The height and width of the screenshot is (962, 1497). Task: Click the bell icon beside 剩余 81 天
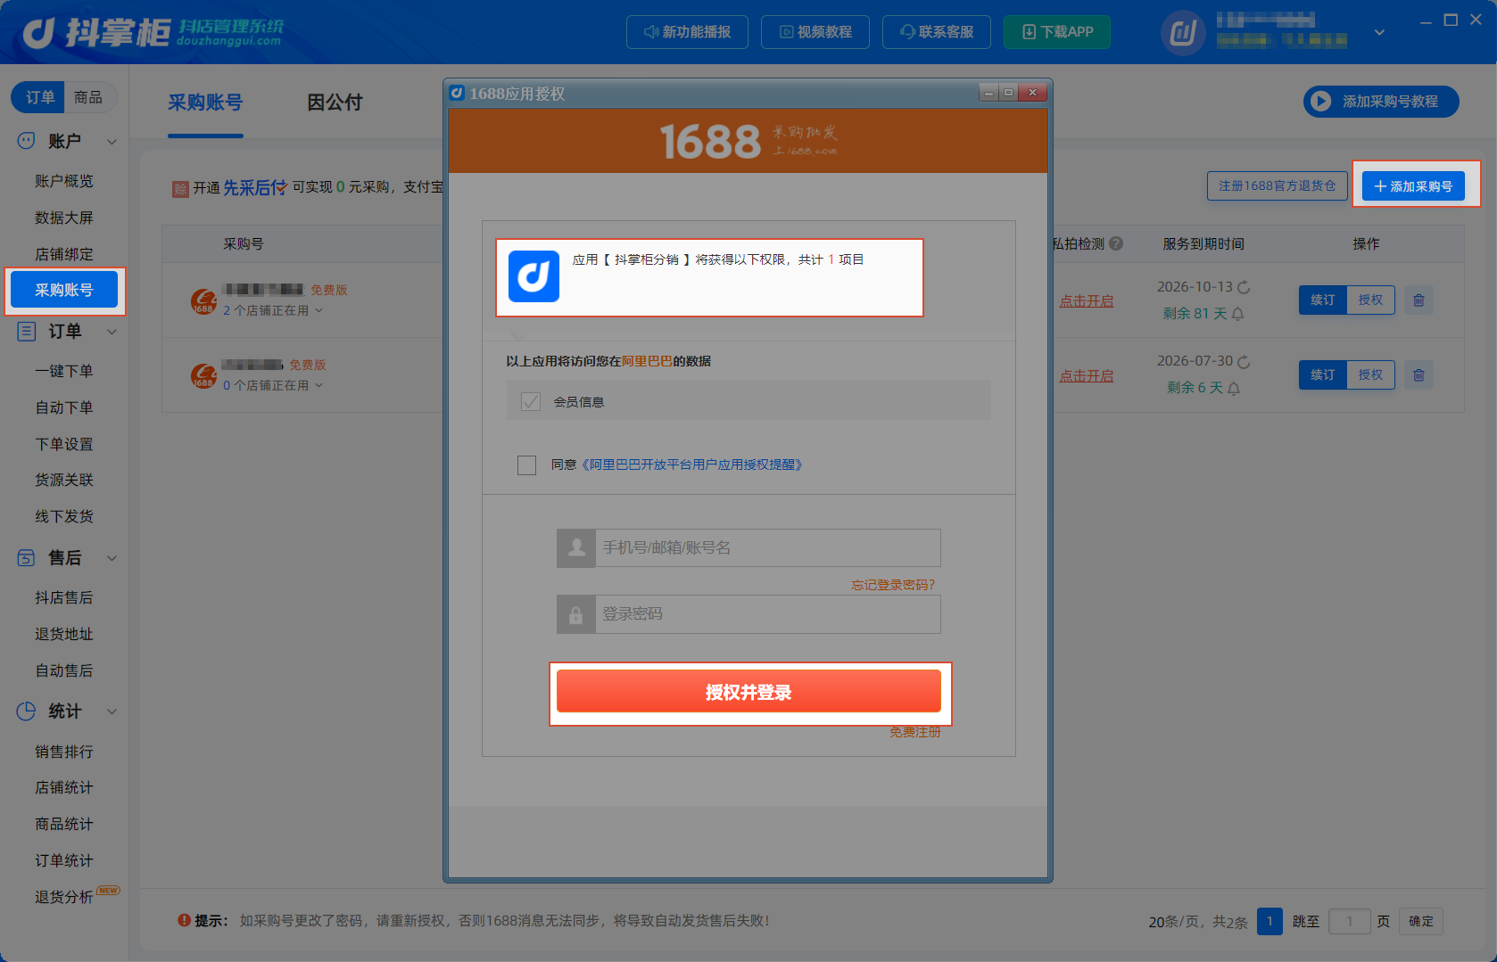pyautogui.click(x=1237, y=314)
